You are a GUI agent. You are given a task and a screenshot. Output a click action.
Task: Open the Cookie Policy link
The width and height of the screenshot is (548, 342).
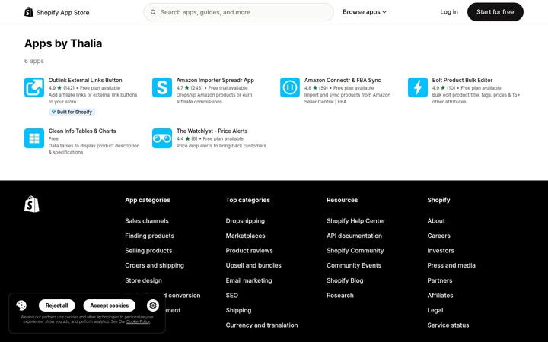(x=138, y=321)
